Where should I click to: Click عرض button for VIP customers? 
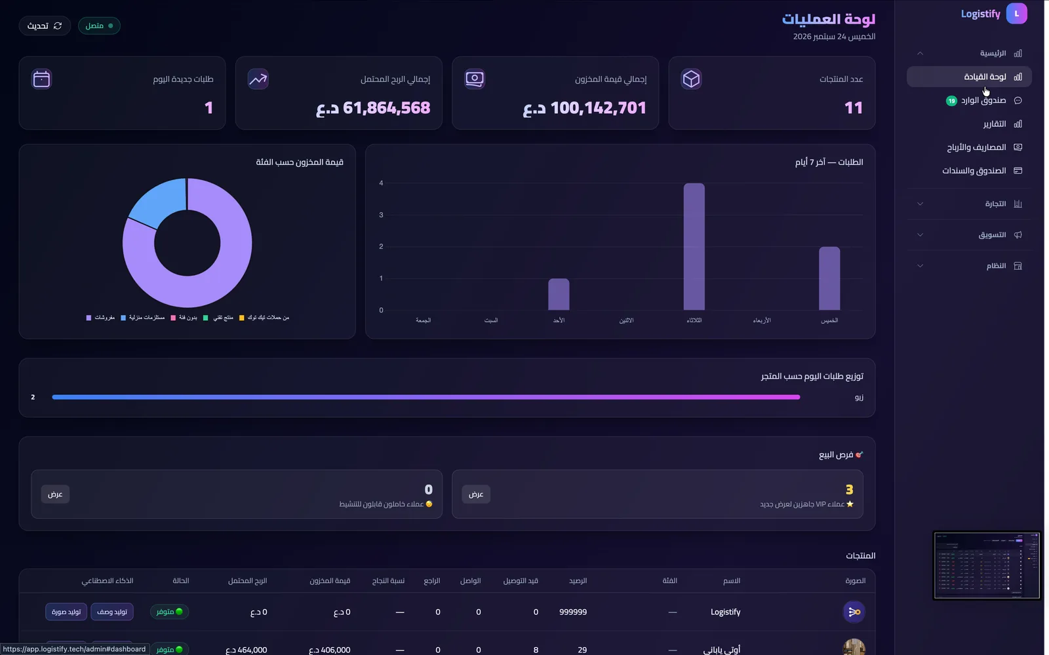coord(476,495)
